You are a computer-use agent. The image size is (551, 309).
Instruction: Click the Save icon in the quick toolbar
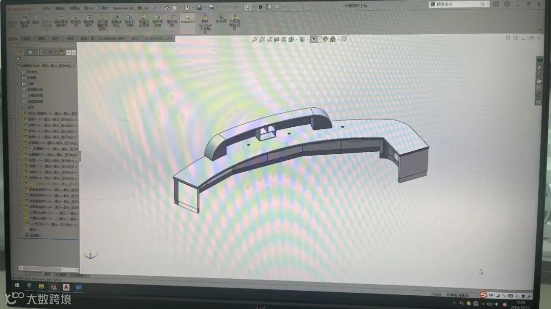coord(199,7)
